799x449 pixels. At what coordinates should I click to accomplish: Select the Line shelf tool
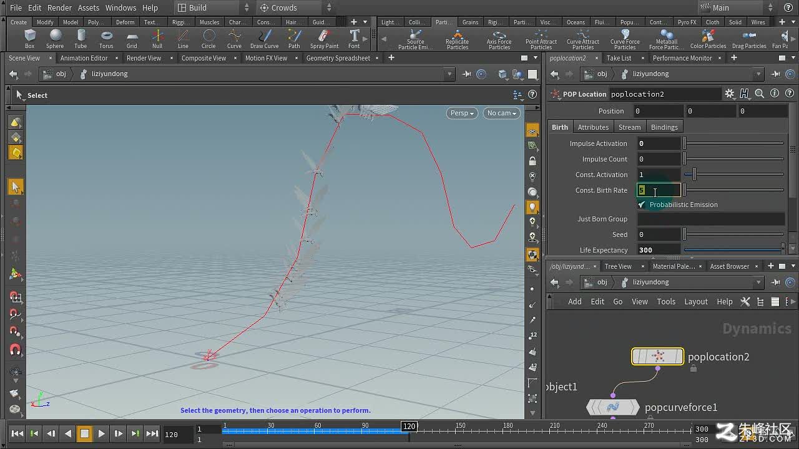(183, 39)
